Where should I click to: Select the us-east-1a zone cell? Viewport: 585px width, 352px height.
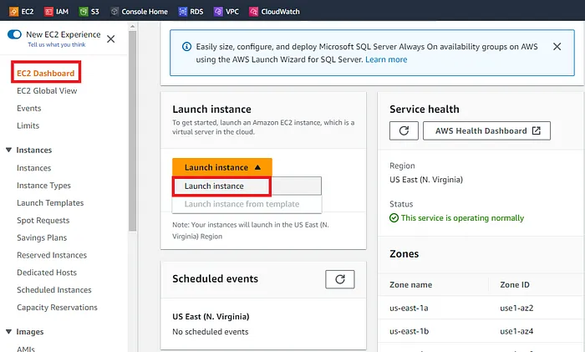(x=409, y=309)
